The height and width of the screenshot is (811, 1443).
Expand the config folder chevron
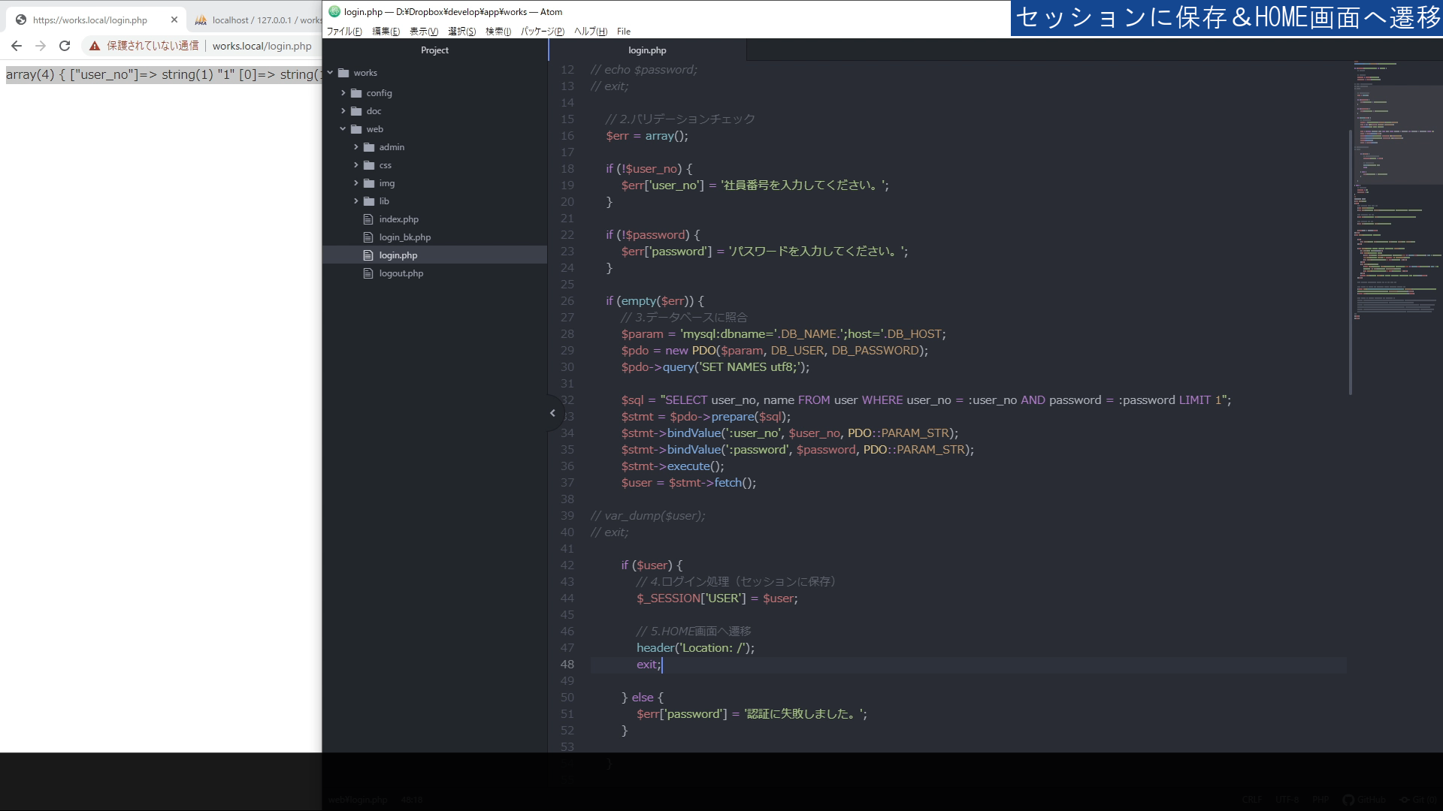coord(343,93)
